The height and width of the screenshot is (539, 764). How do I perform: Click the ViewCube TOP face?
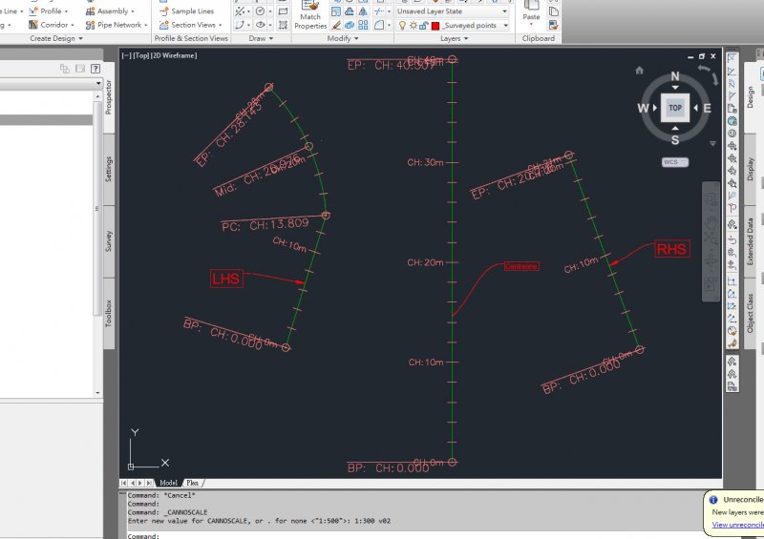click(x=675, y=108)
